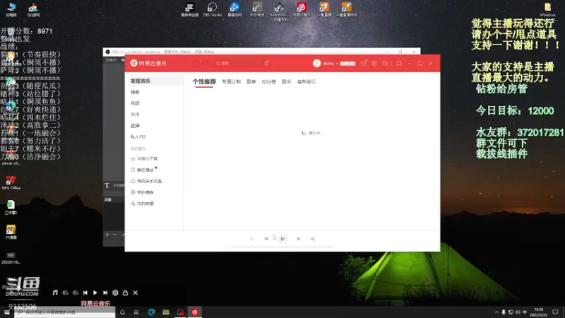Open settings gear on desktop lyrics bar

click(115, 293)
